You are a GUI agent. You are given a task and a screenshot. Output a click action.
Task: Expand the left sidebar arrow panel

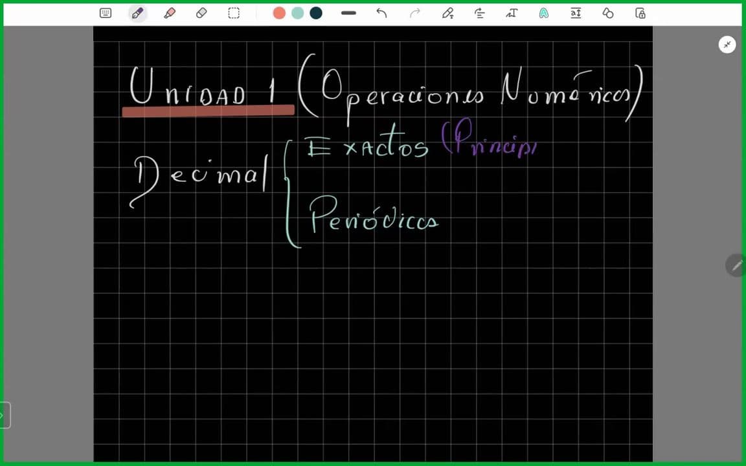[x=3, y=416]
